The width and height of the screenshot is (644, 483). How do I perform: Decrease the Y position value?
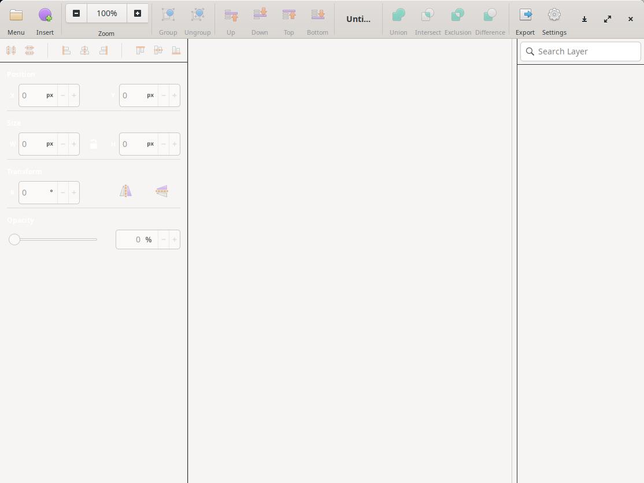point(164,95)
